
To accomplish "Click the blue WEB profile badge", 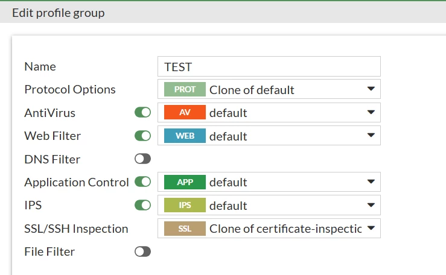I will (185, 136).
